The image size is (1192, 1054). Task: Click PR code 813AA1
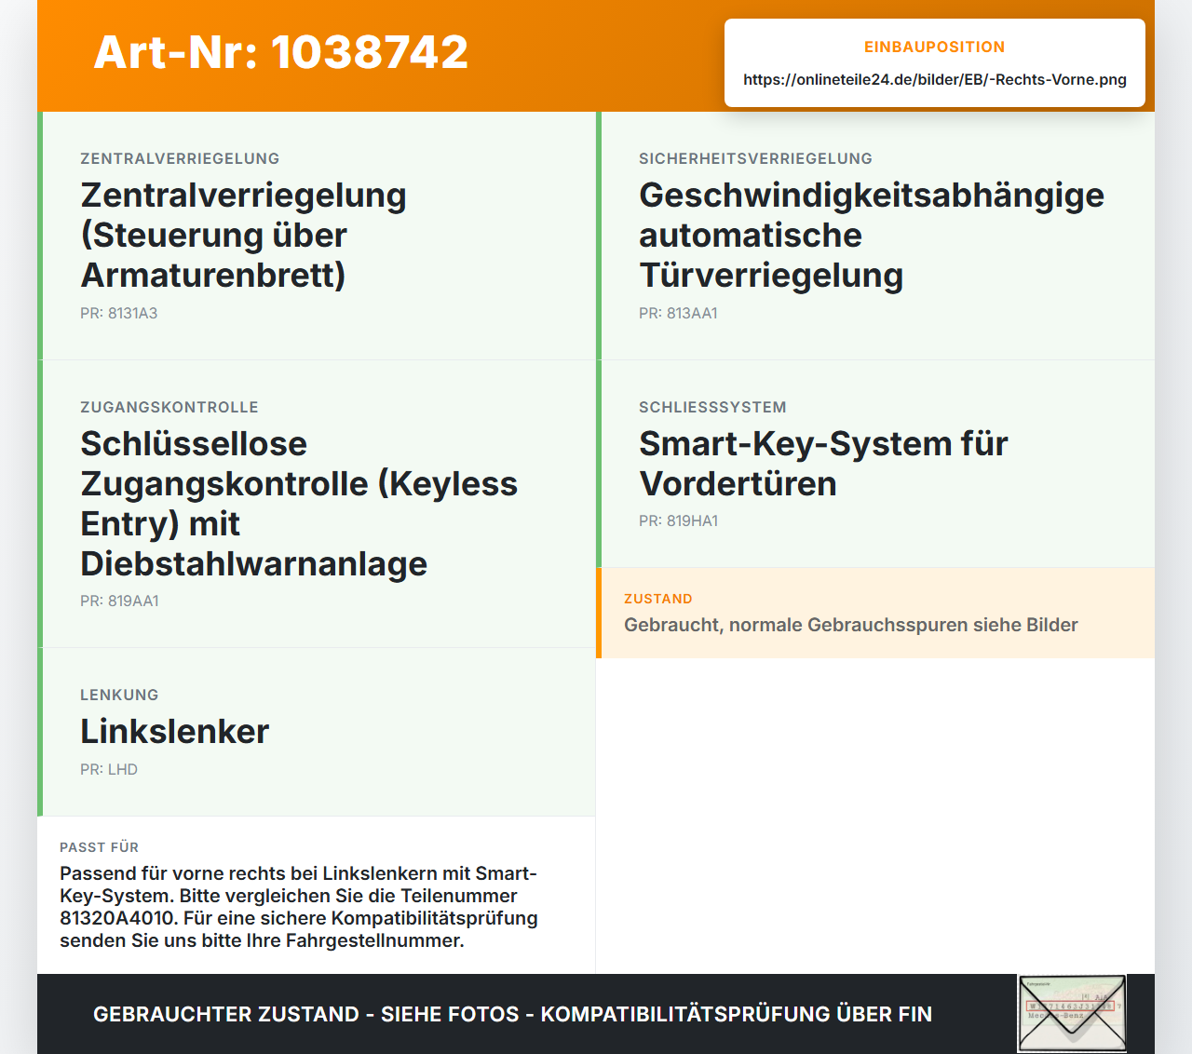[678, 313]
